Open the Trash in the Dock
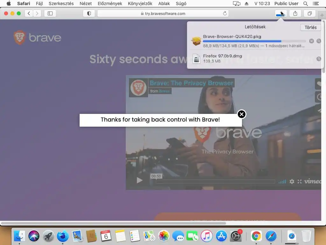Image resolution: width=326 pixels, height=245 pixels. coord(306,236)
